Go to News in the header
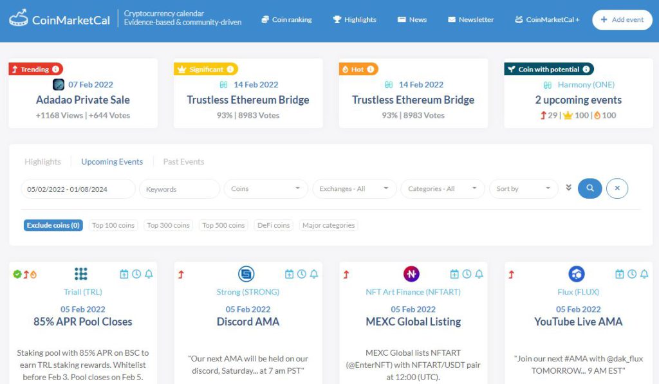This screenshot has width=659, height=384. click(x=412, y=19)
